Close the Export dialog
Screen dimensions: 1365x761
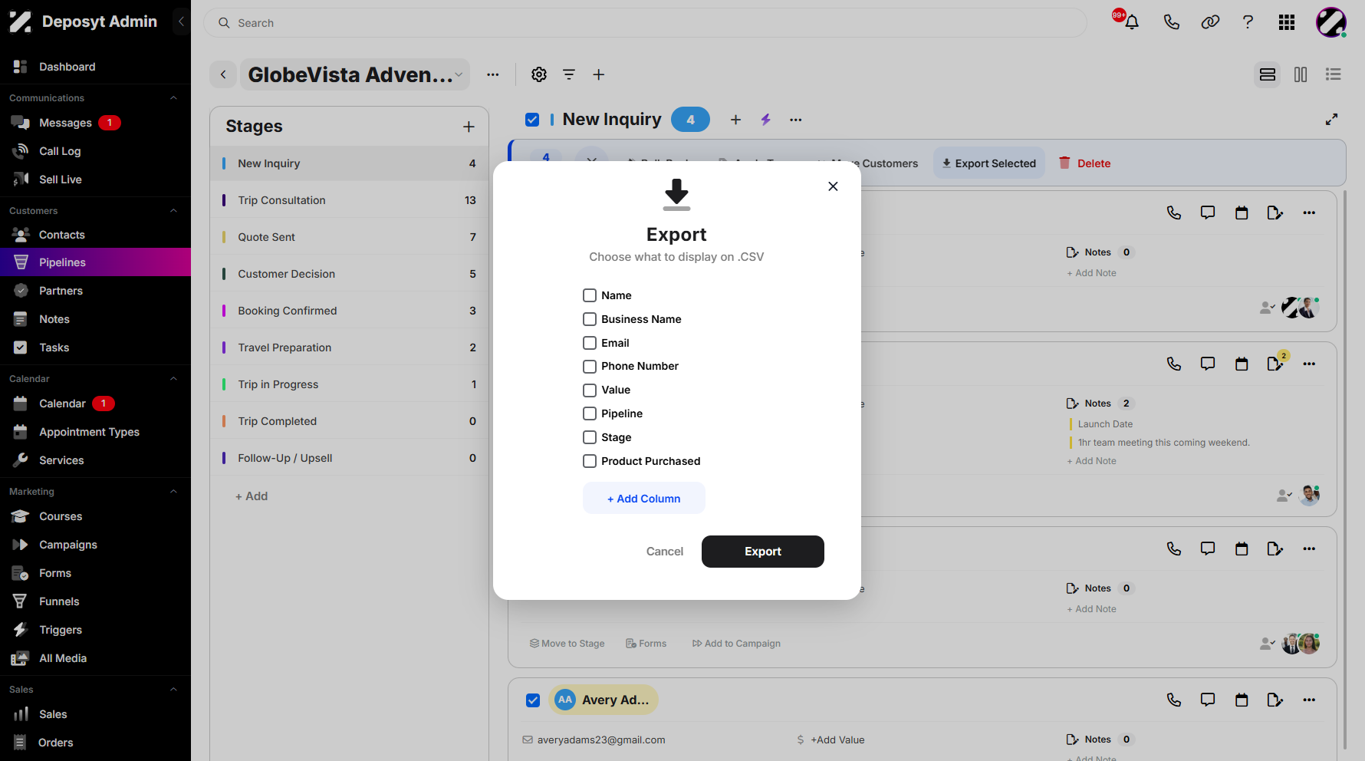point(833,186)
